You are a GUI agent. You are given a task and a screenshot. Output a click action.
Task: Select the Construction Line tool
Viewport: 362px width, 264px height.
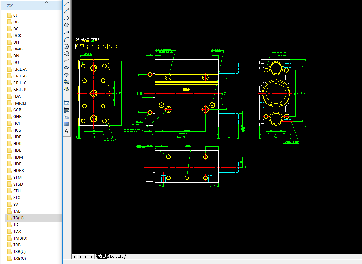coord(66,11)
